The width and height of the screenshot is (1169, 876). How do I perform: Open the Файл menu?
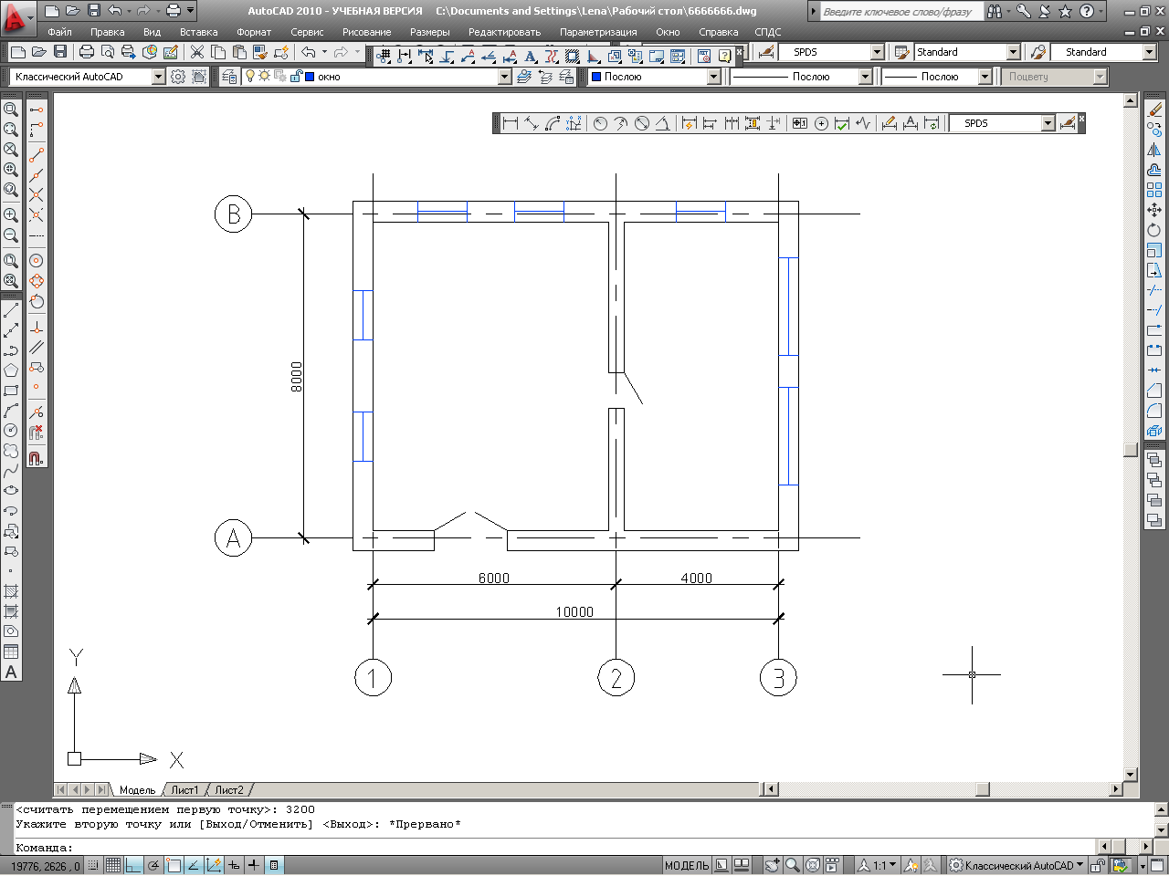tap(59, 32)
